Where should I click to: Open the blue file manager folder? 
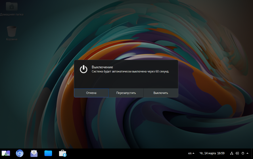(48, 153)
